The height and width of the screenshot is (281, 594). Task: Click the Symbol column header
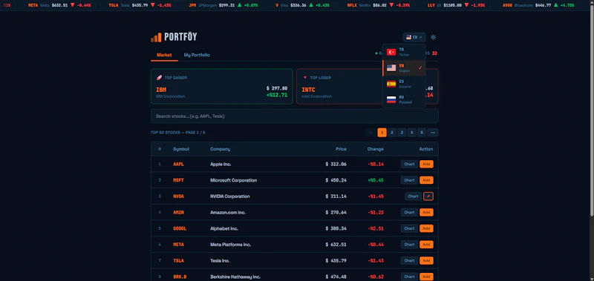181,149
